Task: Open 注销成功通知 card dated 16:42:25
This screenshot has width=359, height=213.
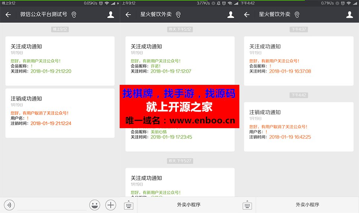Action: 299,127
